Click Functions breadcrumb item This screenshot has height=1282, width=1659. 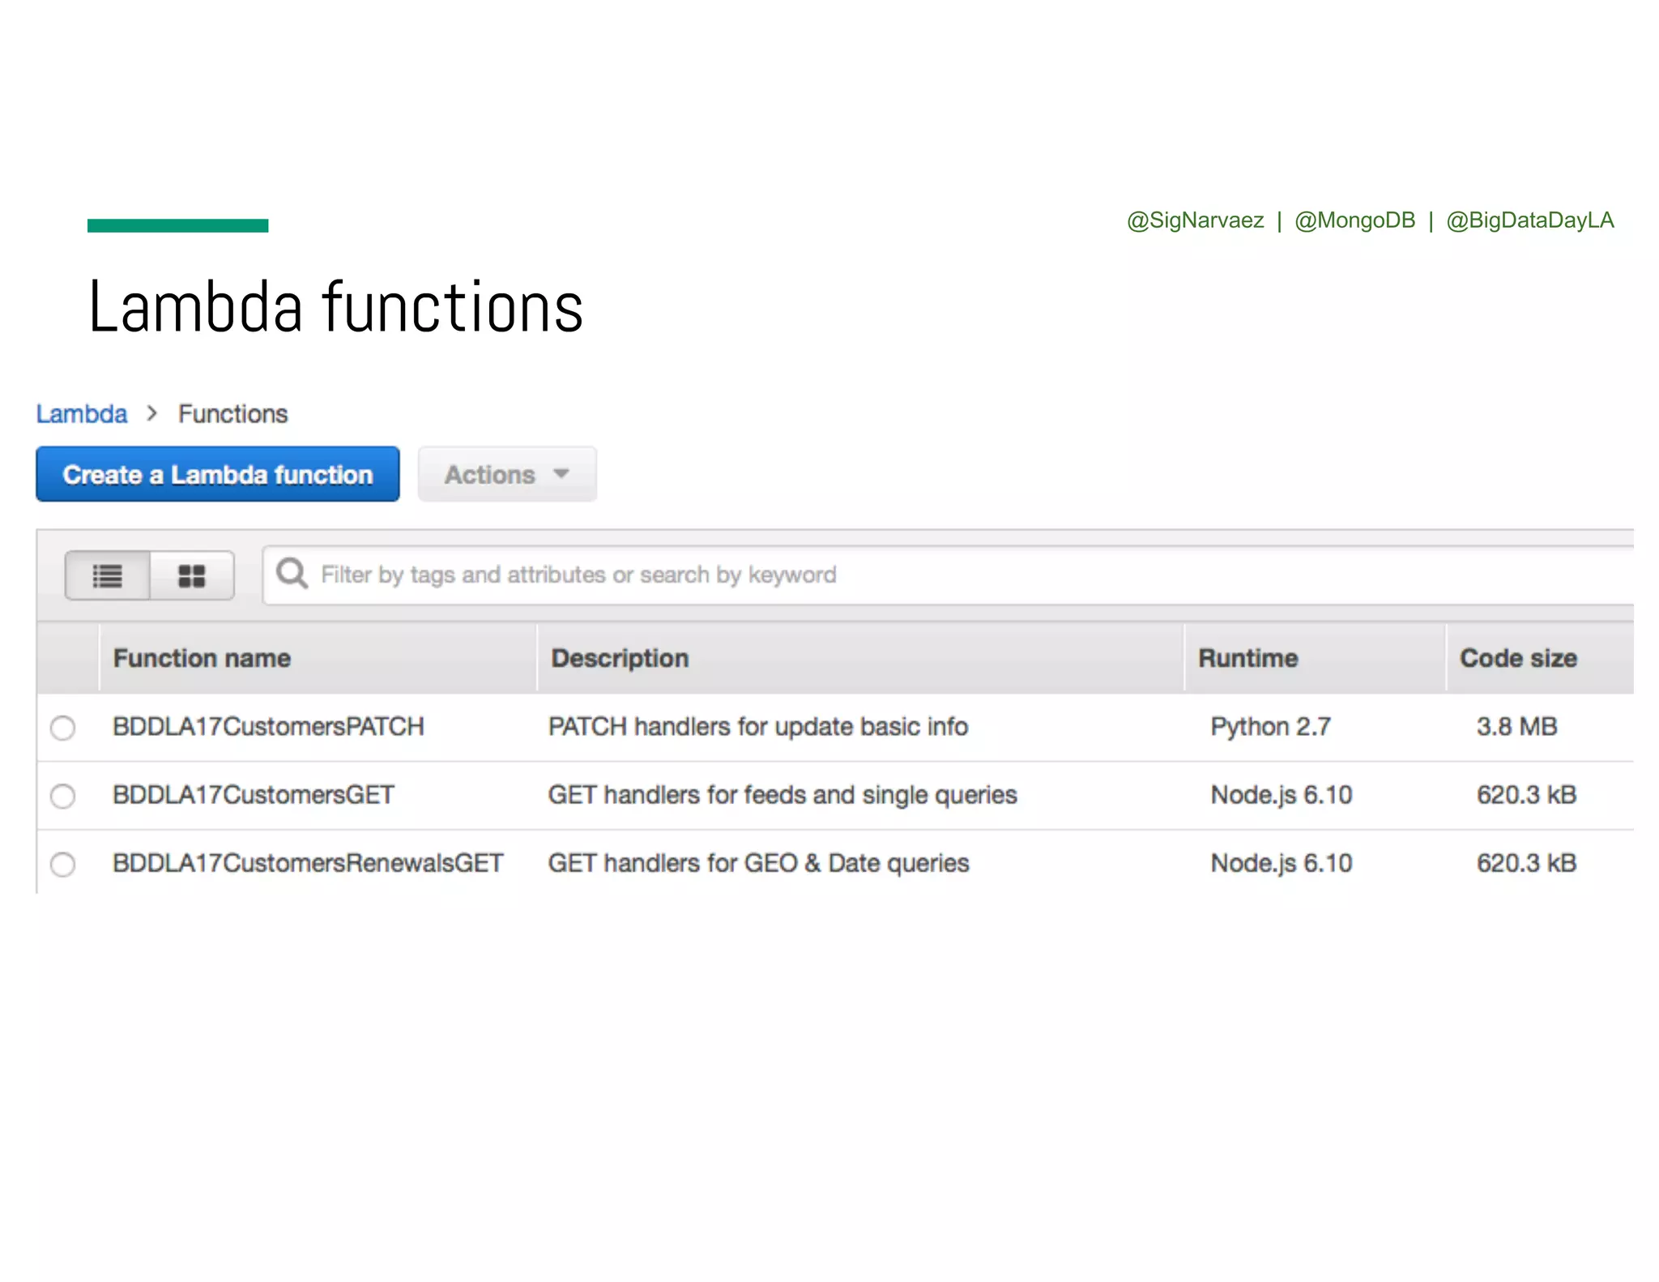pos(232,413)
